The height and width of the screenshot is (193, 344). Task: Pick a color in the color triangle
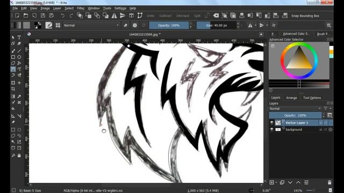coord(299,61)
